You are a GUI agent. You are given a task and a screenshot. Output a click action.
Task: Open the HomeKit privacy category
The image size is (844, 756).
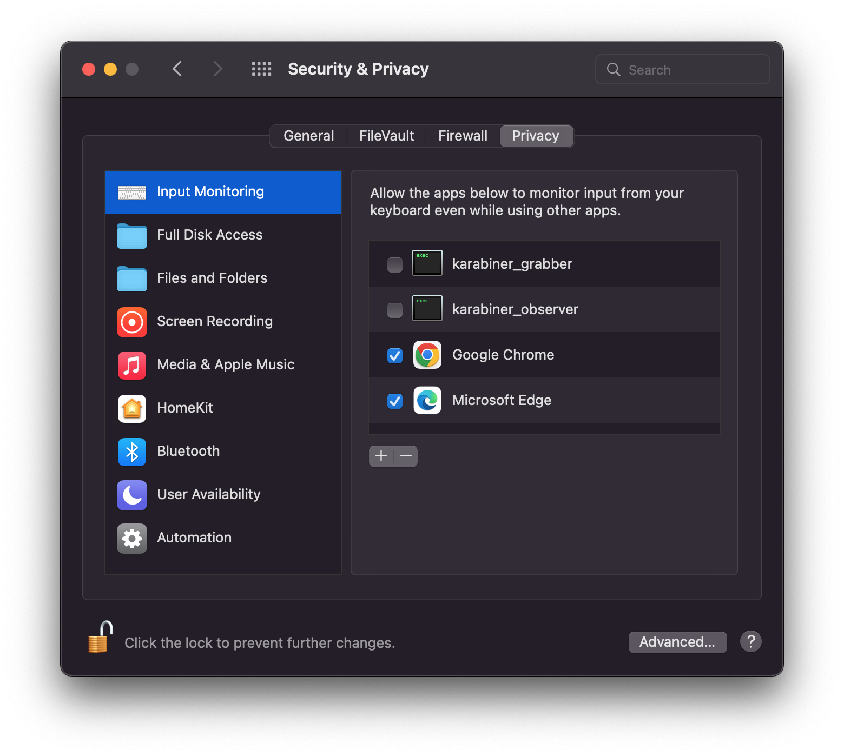point(222,408)
